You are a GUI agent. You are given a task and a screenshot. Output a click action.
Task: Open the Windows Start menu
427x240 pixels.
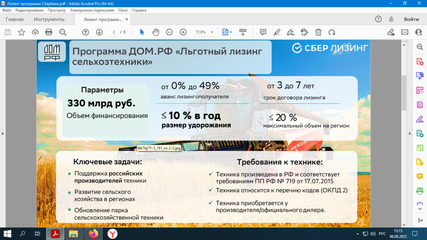pyautogui.click(x=8, y=234)
